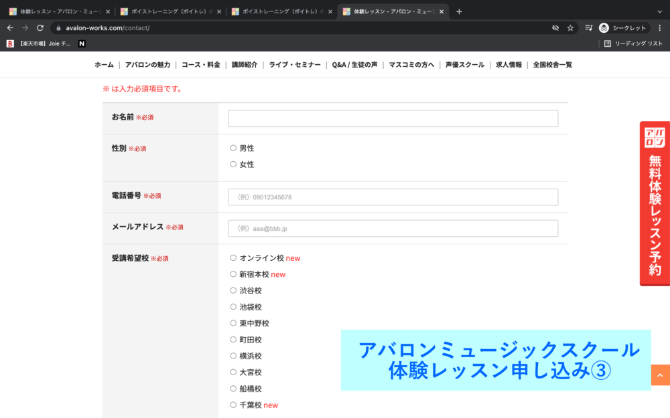Image resolution: width=670 pixels, height=418 pixels.
Task: Reload the avalon-works contact page
Action: coord(40,27)
